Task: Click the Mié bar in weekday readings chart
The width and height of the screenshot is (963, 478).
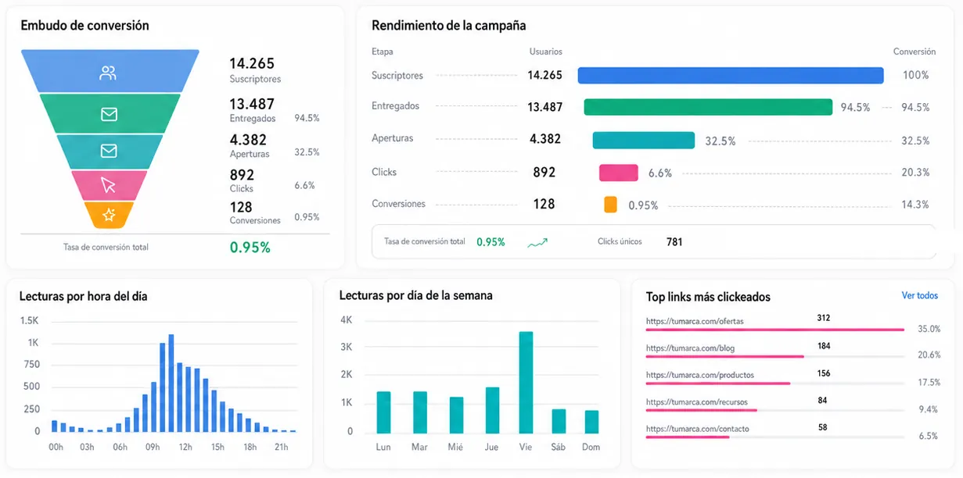Action: [x=456, y=416]
